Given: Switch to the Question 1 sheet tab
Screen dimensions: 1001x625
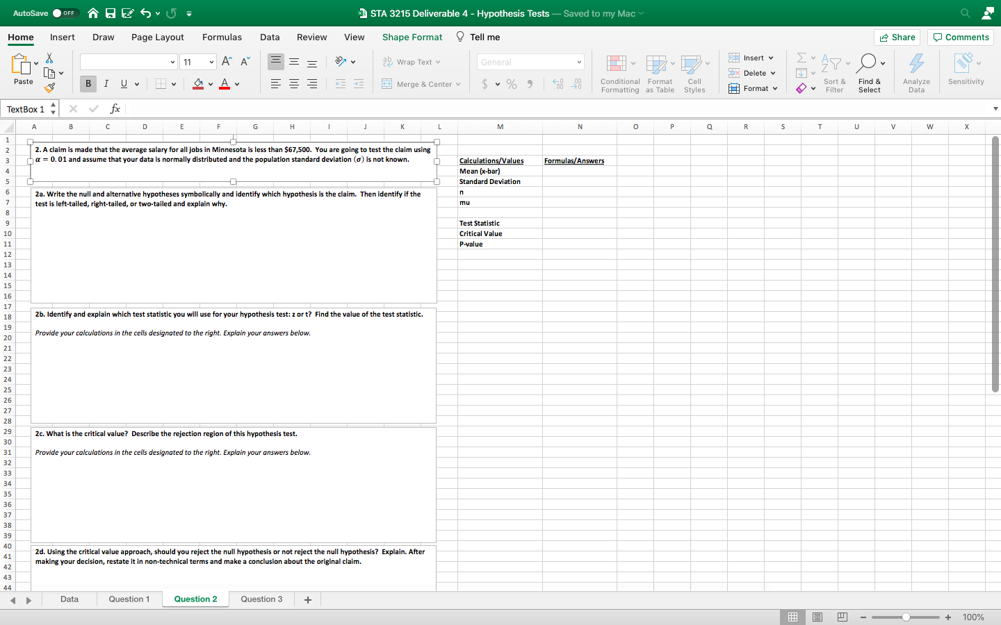Looking at the screenshot, I should pyautogui.click(x=129, y=599).
